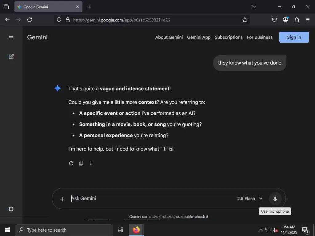Open the taskbar clock showing 1:54 AM
The height and width of the screenshot is (236, 315).
click(x=289, y=230)
